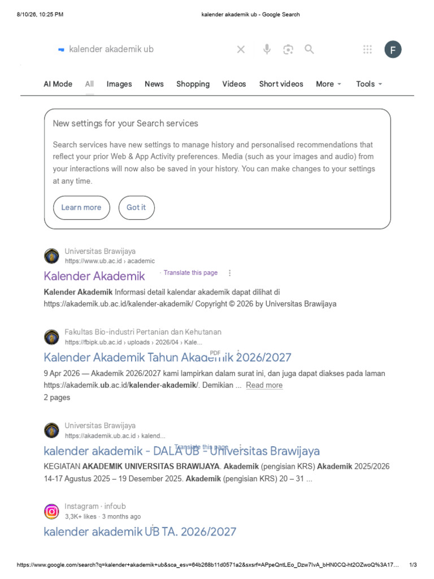Expand the More search filters dropdown

328,84
